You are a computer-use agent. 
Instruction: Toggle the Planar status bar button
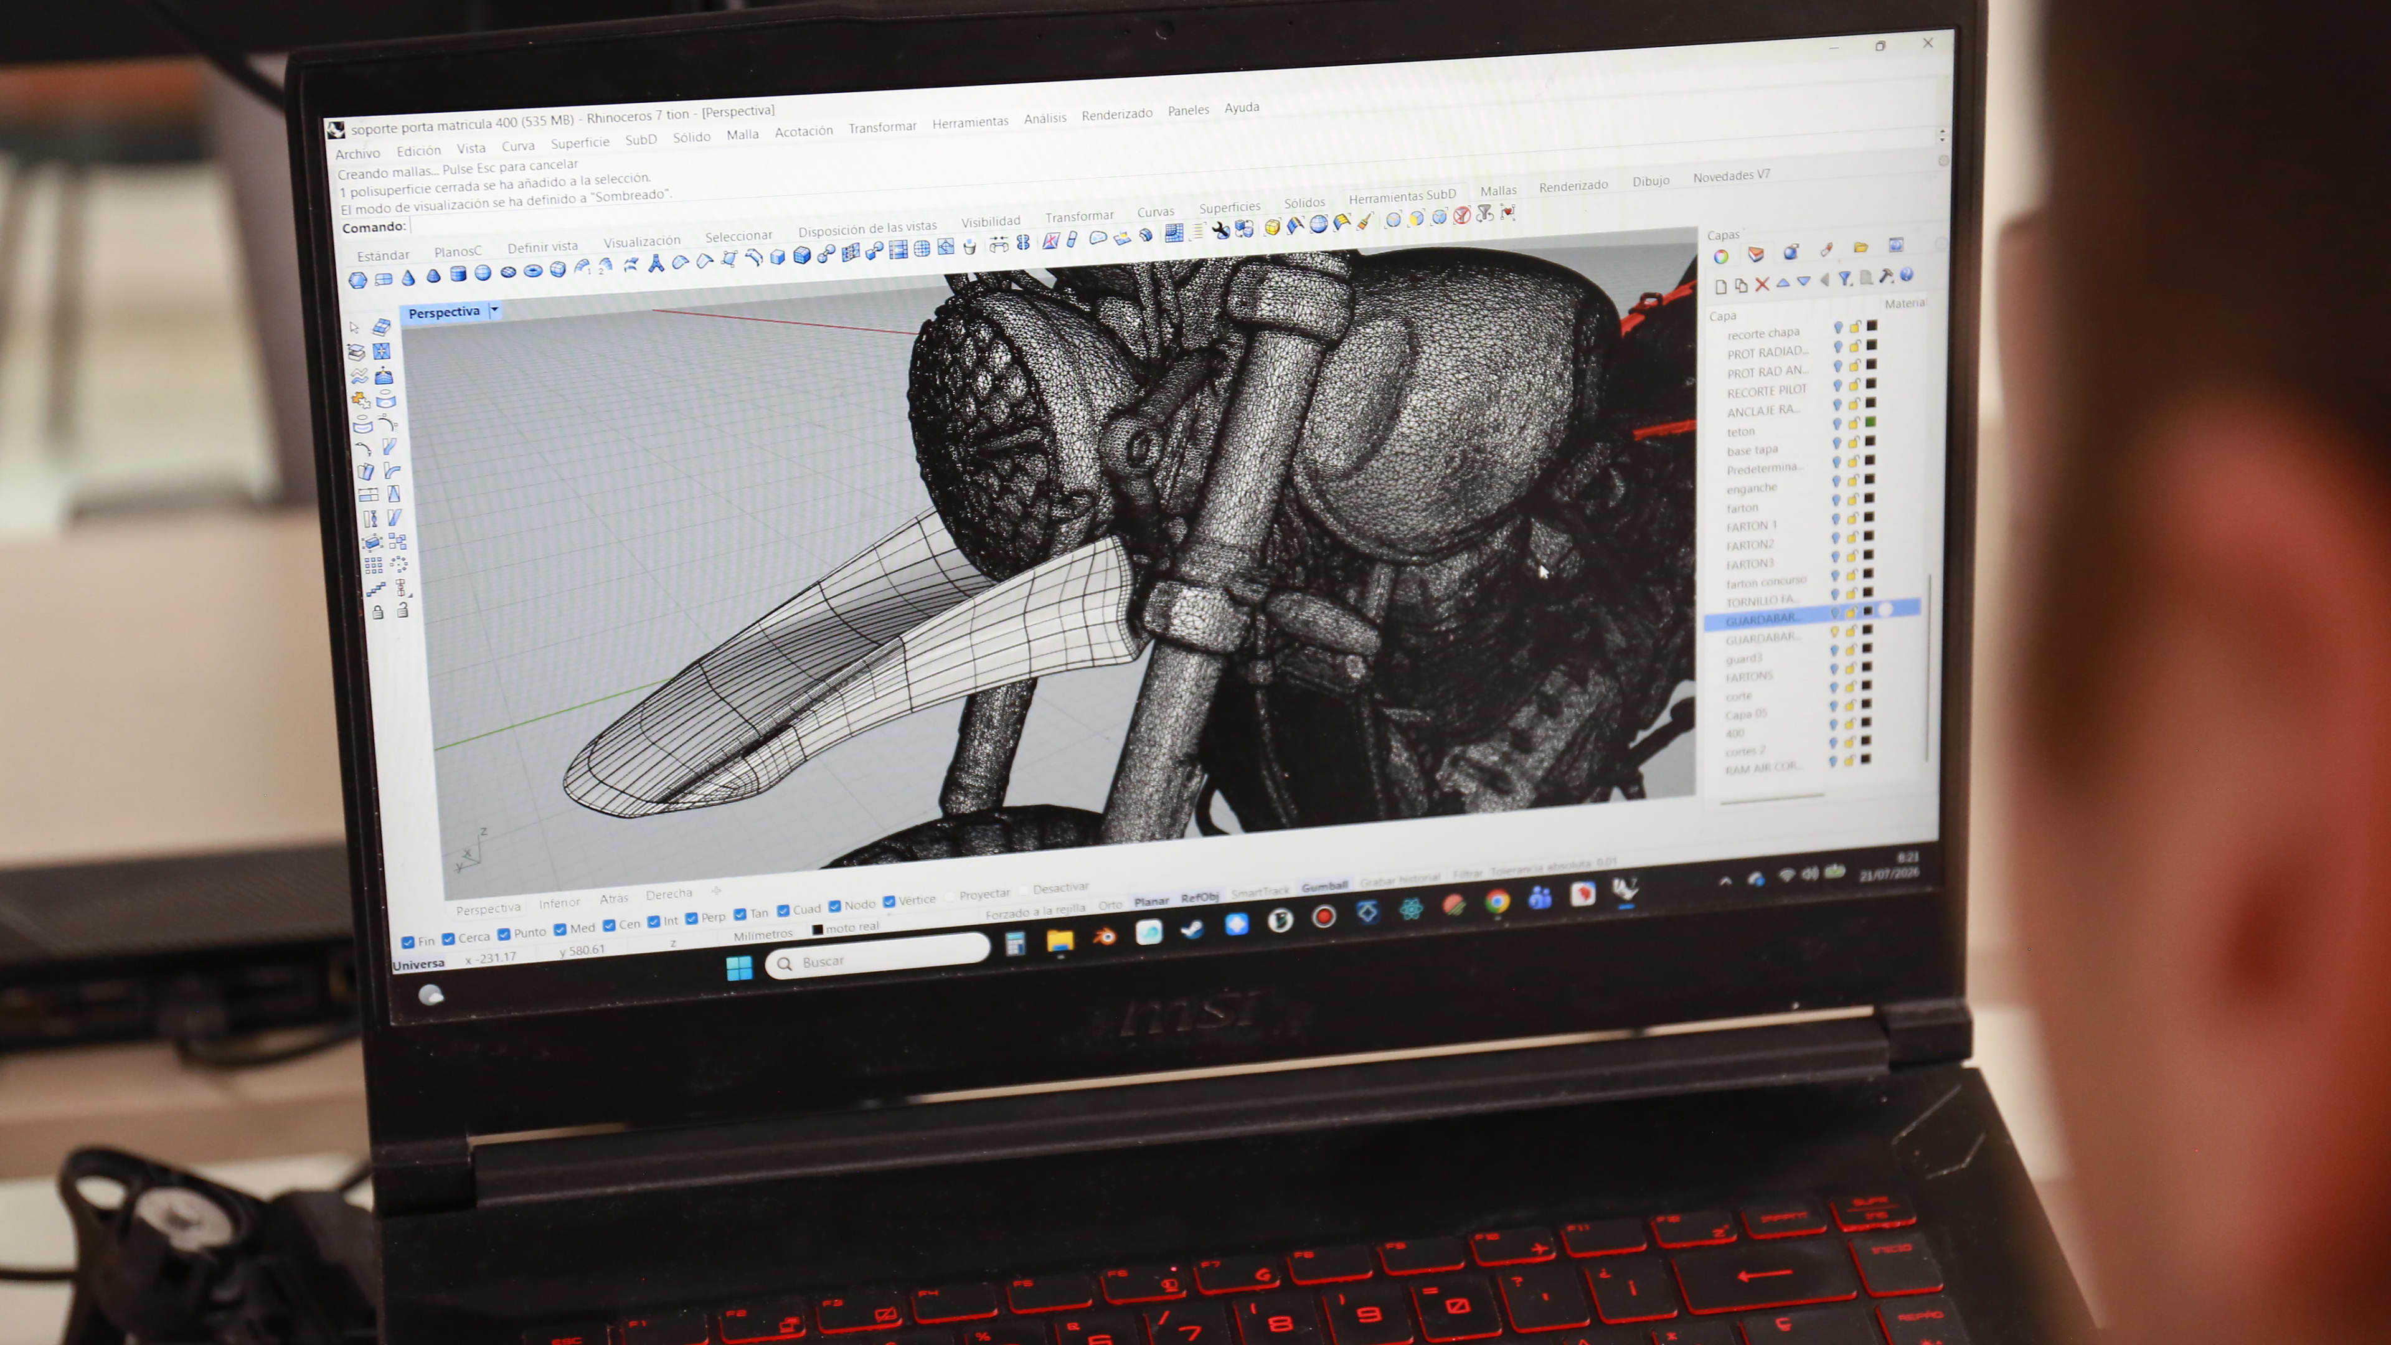click(1151, 901)
